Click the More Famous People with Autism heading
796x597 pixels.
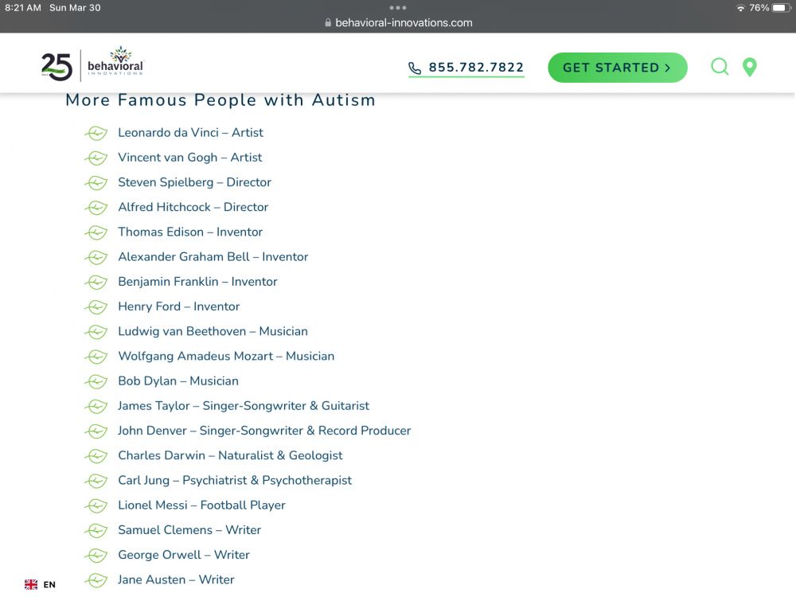pos(220,100)
